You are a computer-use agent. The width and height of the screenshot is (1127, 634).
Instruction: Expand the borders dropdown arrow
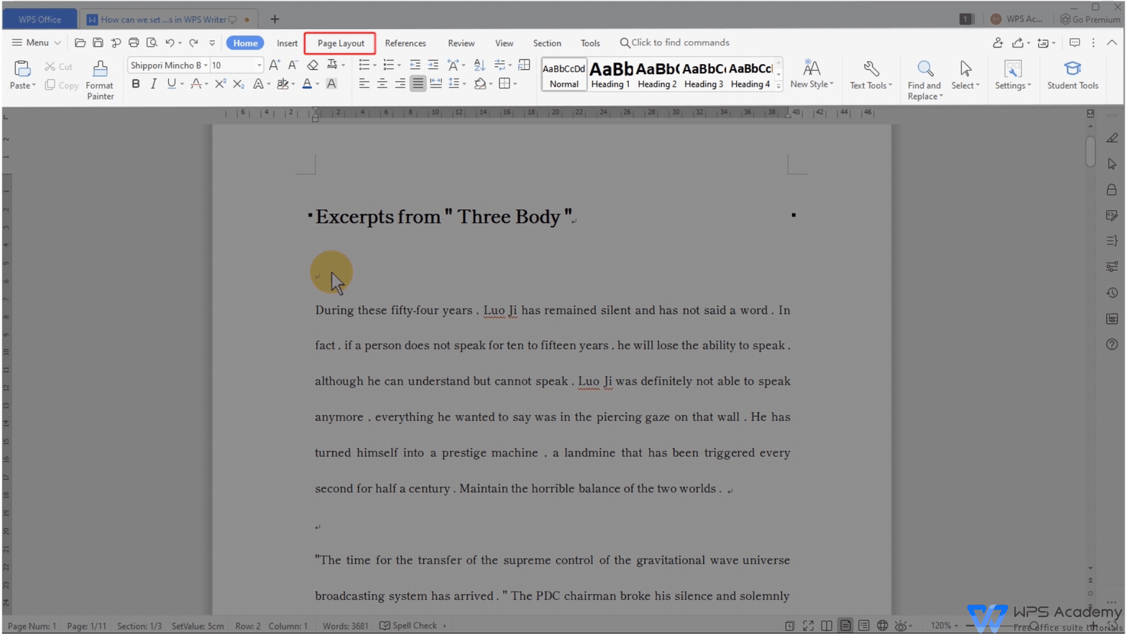515,85
